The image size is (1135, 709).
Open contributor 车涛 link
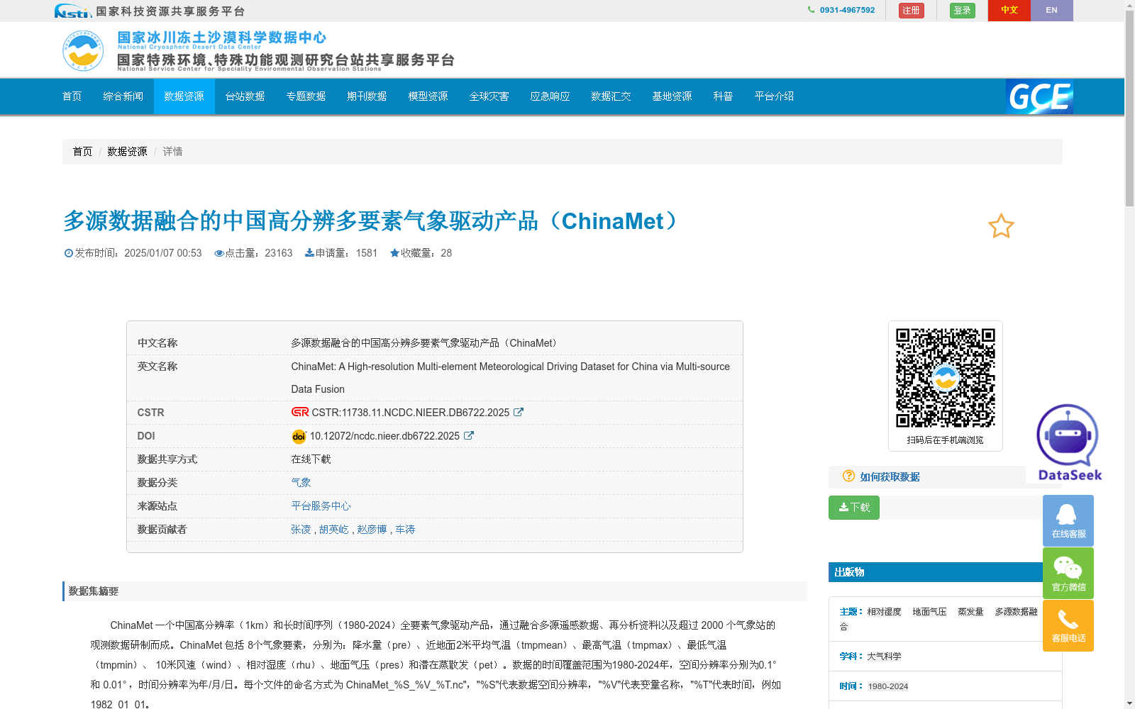pyautogui.click(x=405, y=530)
